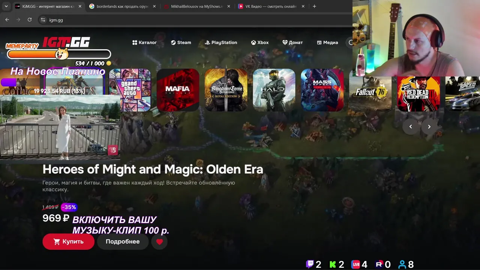Open the Донат section
Viewport: 480px width, 270px height.
tap(292, 42)
